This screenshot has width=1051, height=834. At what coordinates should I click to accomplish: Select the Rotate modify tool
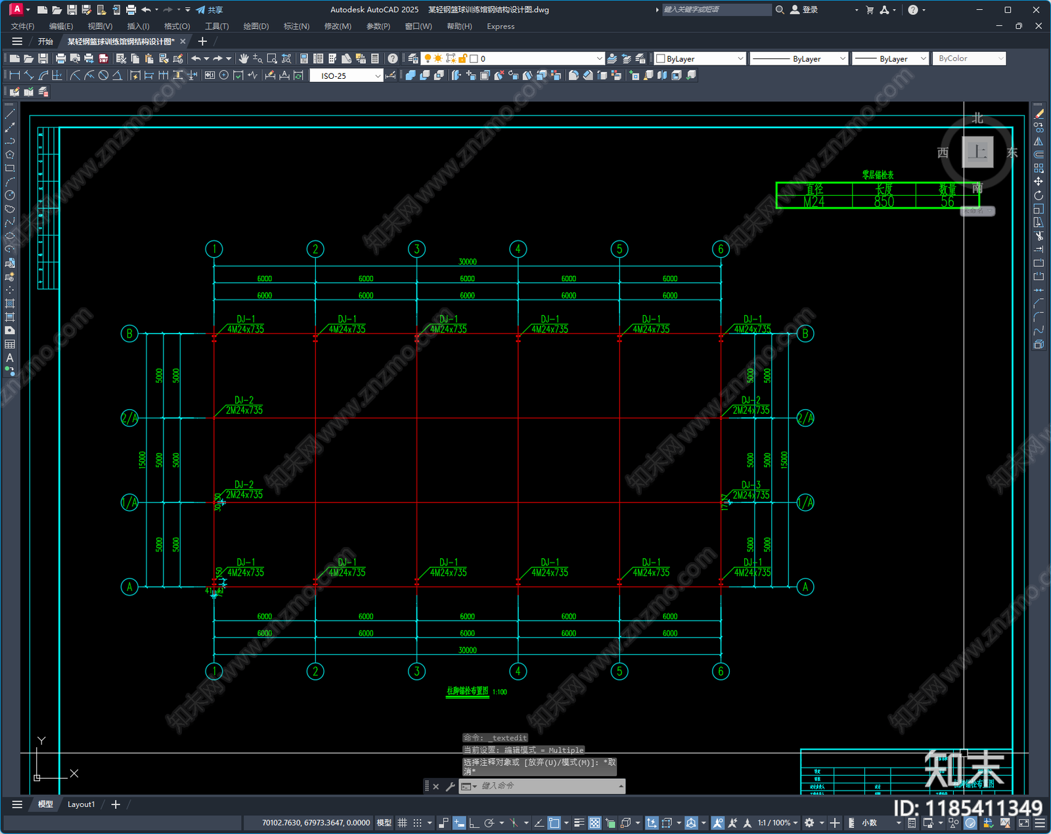point(1039,195)
